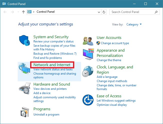Click Uninstall a program
Screen dimensions: 163x124
46,115
